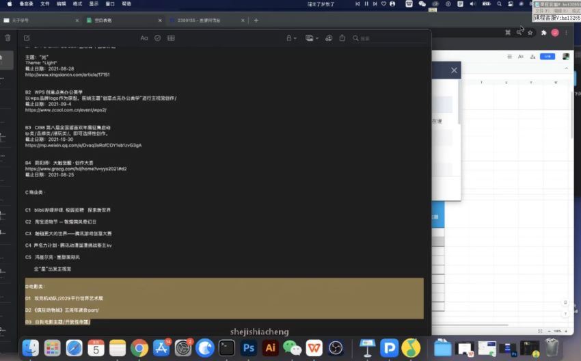Open the gracg.com link under B4
The image size is (581, 361).
click(76, 169)
